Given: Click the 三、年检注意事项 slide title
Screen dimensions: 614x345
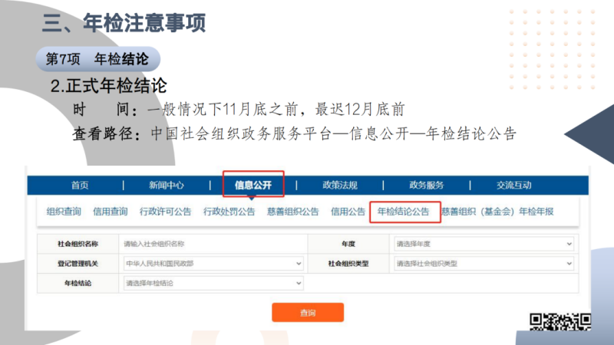Looking at the screenshot, I should point(124,23).
